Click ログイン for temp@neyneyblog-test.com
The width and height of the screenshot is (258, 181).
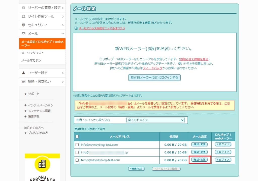[223, 160]
